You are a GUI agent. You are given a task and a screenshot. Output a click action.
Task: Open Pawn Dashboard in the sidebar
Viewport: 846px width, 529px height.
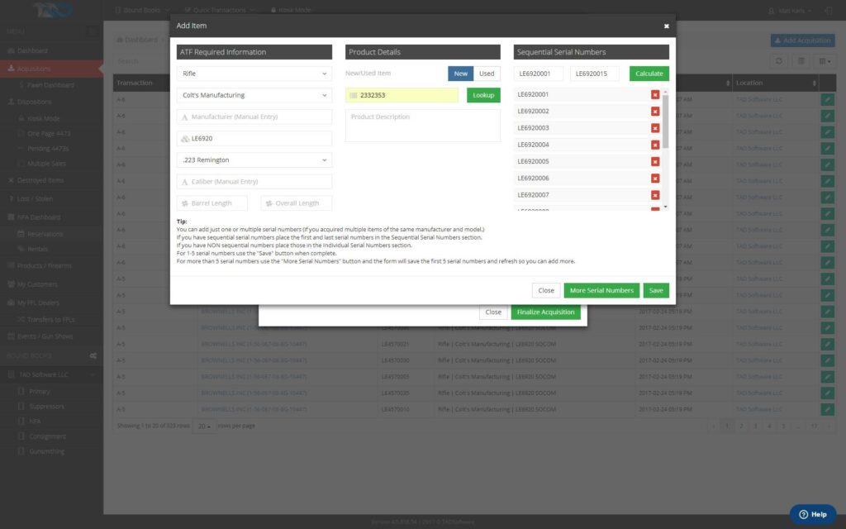coord(50,85)
